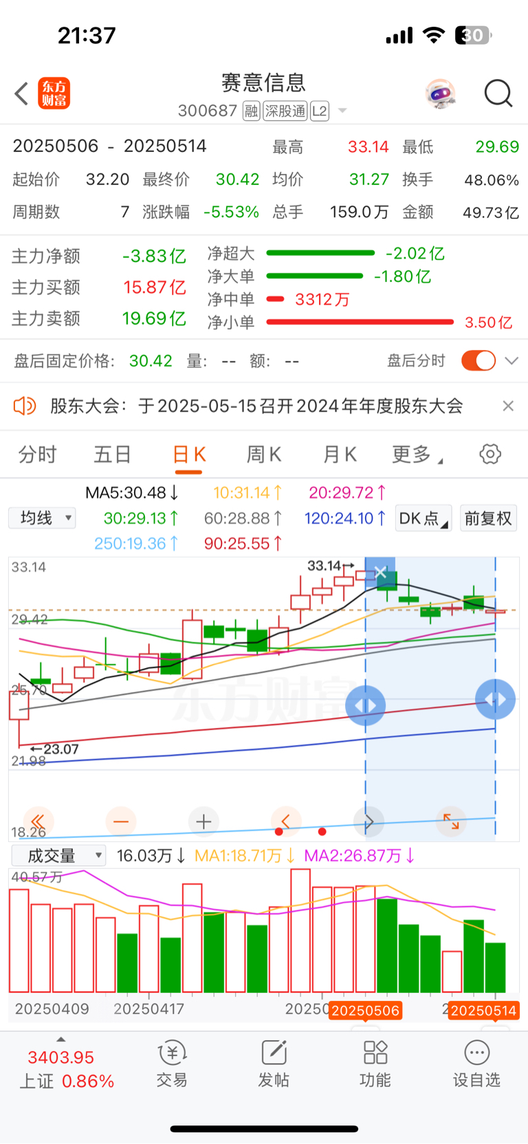Tap the MA2:26.87万 volume label

pyautogui.click(x=360, y=855)
